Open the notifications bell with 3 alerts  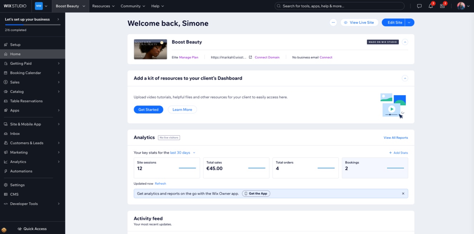pos(430,6)
